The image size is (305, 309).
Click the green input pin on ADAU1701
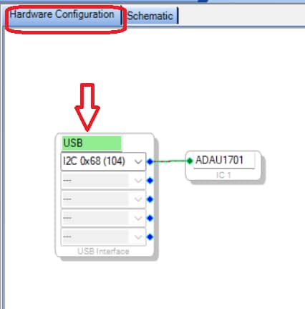point(190,161)
